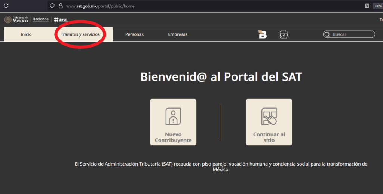Reload the page with the browser refresh icon
The image size is (383, 194).
coord(6,6)
